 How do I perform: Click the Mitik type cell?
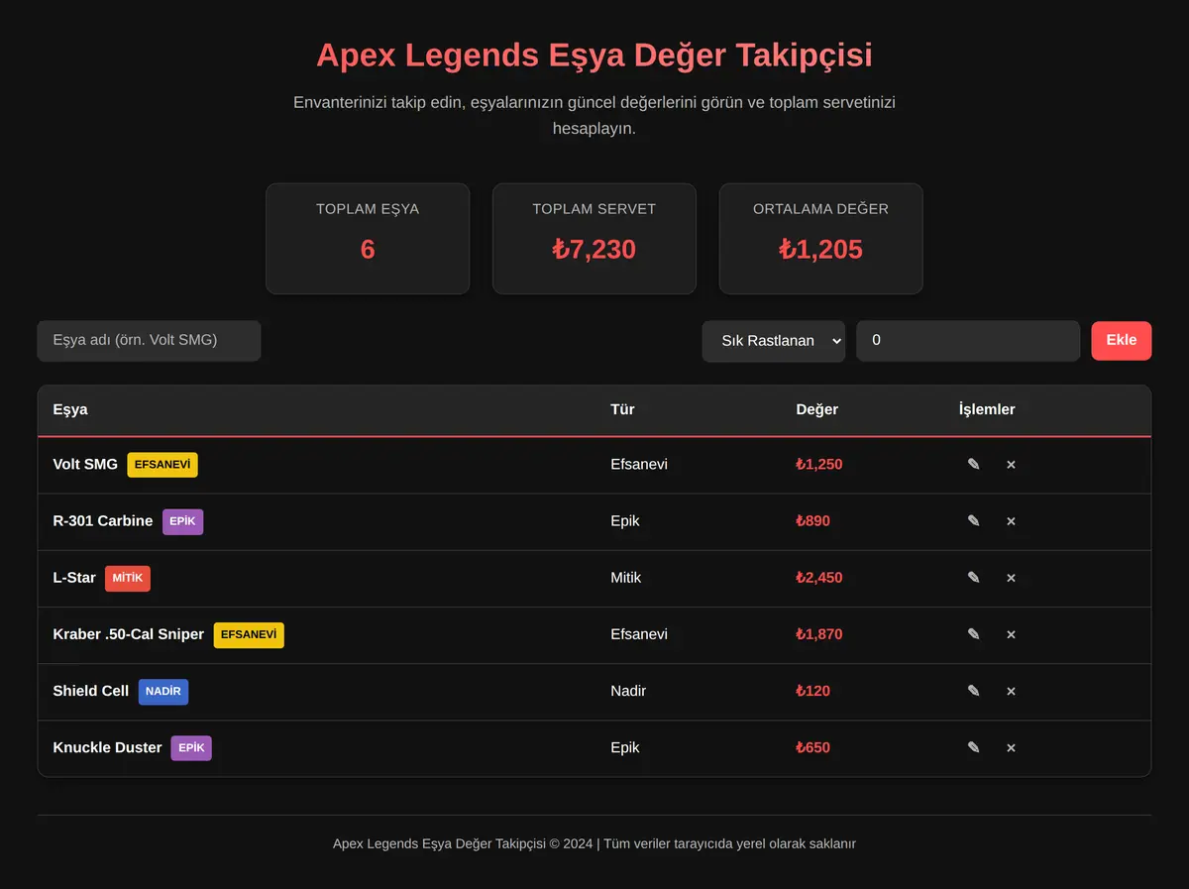pos(626,578)
